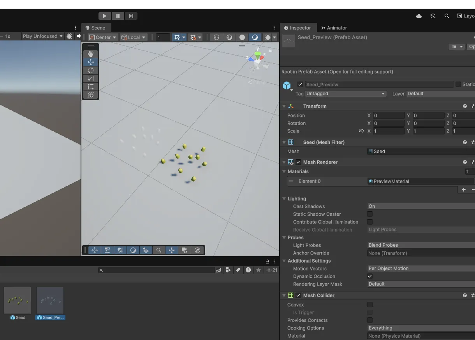This screenshot has height=340, width=475.
Task: Click the search by type icon
Action: pyautogui.click(x=228, y=270)
